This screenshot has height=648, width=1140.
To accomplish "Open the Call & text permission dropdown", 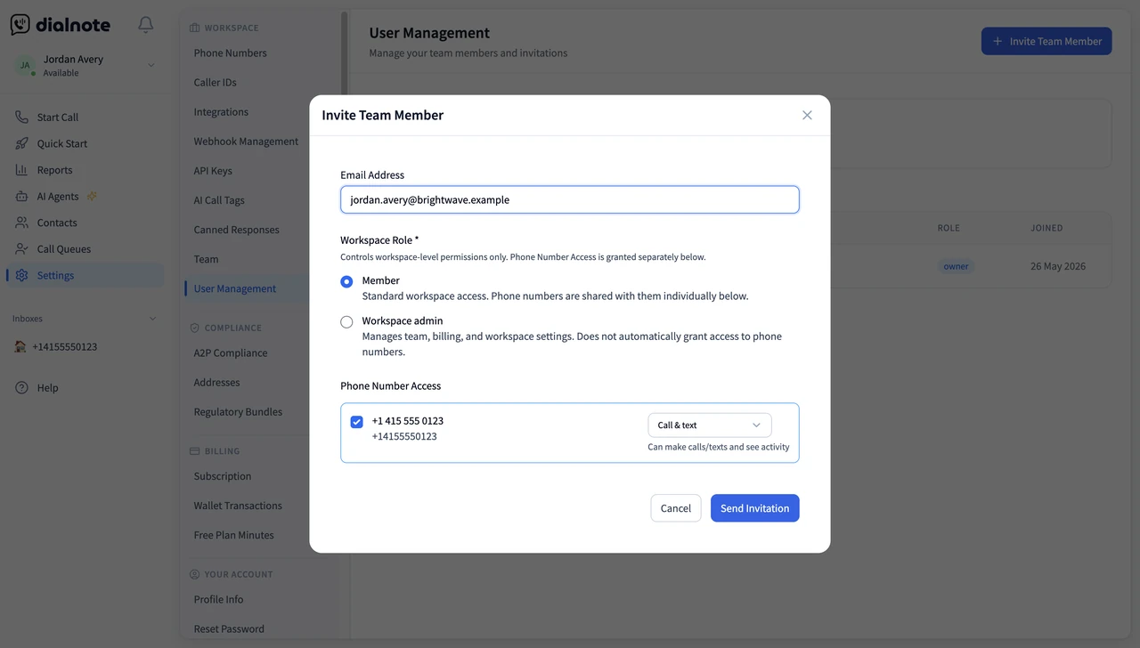I will [x=709, y=425].
